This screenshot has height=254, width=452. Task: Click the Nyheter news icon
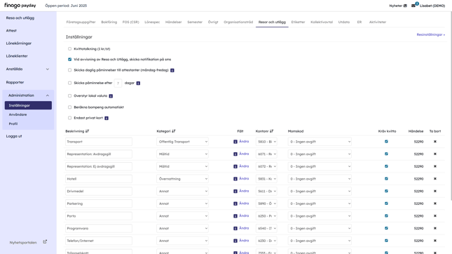point(405,6)
